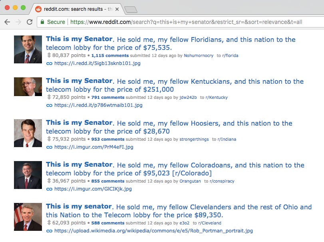Click vote arrows next to 80,837 points
The image size is (324, 242).
[49, 55]
